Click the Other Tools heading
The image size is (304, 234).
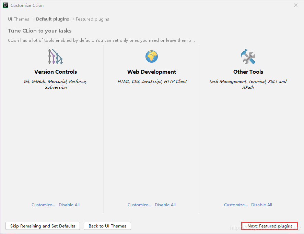[x=248, y=72]
